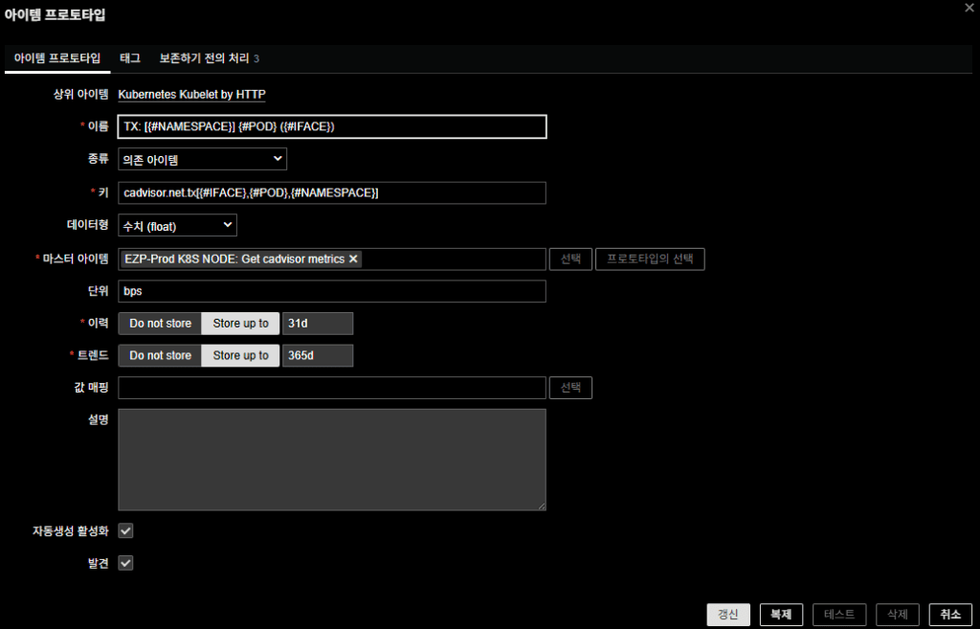Select 'Do not store' for 트렌드
The height and width of the screenshot is (629, 980).
(x=160, y=355)
